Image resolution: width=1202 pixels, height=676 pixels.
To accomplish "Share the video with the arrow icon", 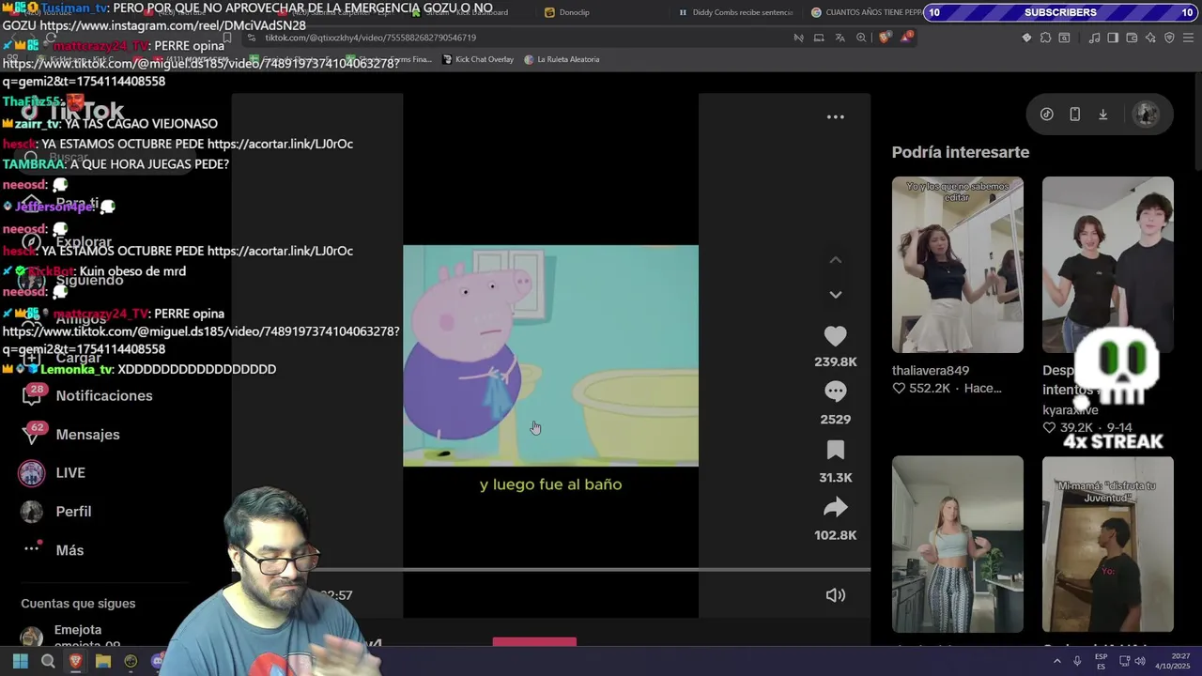I will pos(835,508).
